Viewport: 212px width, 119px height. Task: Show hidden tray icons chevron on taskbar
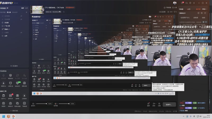click(x=183, y=116)
